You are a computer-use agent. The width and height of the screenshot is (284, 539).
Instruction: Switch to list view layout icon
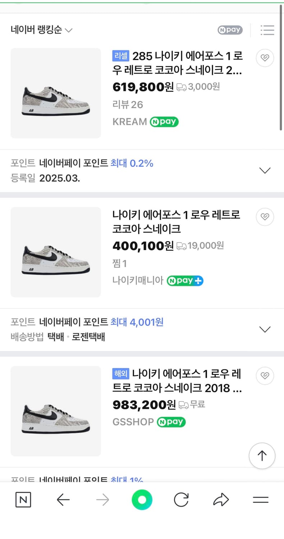pyautogui.click(x=267, y=30)
